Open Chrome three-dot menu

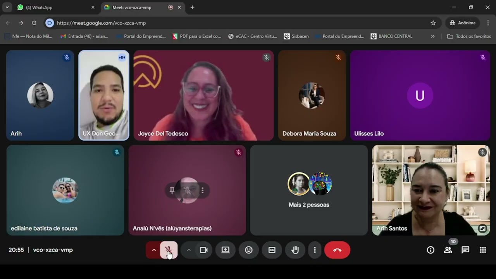click(x=488, y=23)
